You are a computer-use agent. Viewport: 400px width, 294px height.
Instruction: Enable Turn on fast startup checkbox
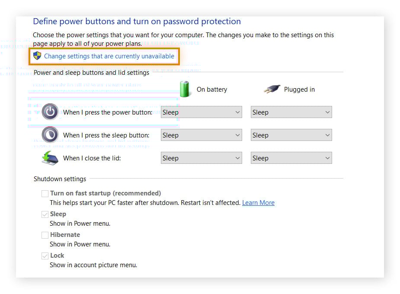pos(45,193)
